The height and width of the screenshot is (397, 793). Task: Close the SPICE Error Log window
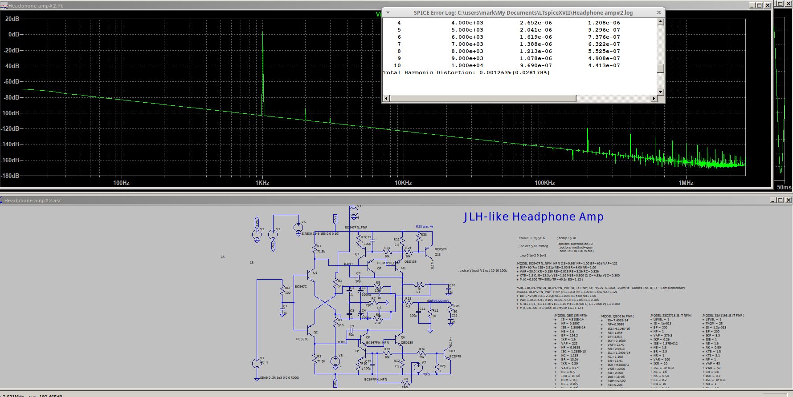pos(659,12)
